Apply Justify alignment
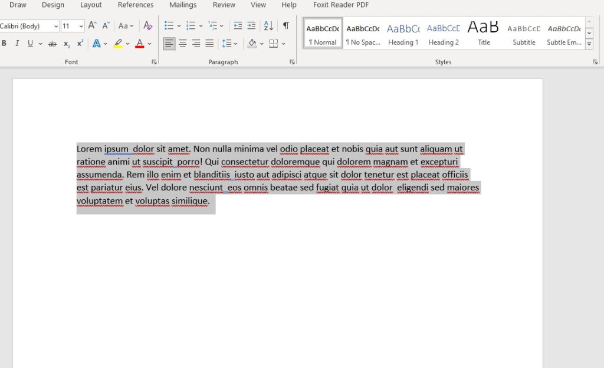This screenshot has width=604, height=368. click(x=210, y=43)
